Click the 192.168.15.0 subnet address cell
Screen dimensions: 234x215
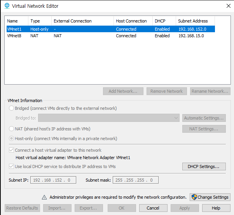191,36
